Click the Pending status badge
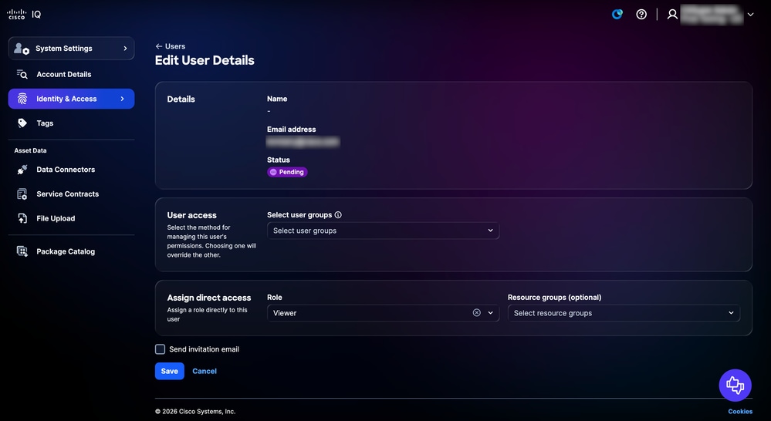 coord(287,172)
